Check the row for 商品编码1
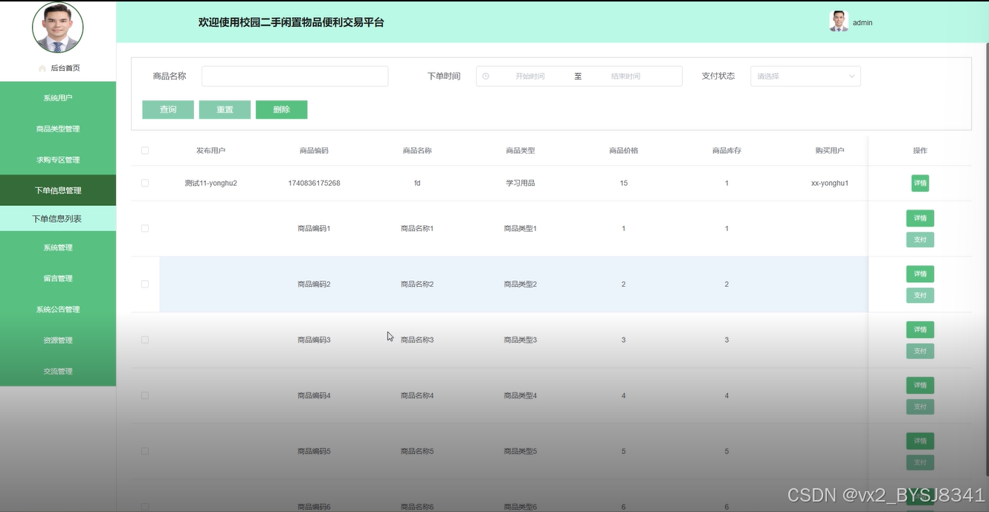The image size is (989, 512). (x=145, y=228)
